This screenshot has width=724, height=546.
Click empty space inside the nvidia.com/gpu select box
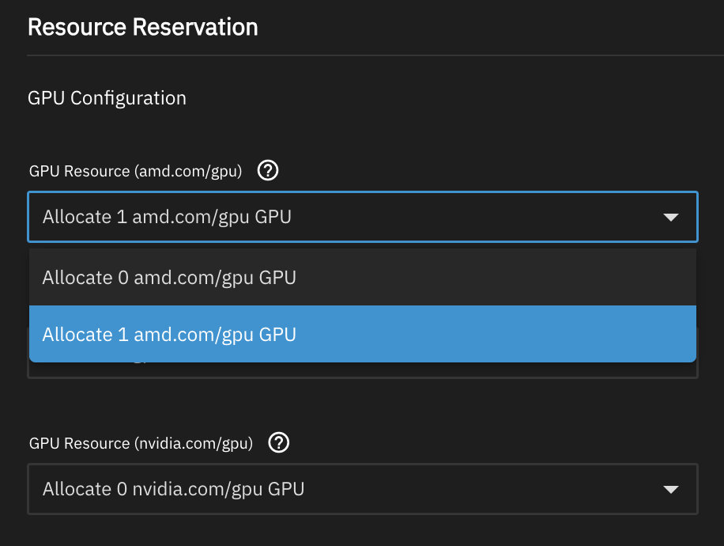[x=482, y=489]
